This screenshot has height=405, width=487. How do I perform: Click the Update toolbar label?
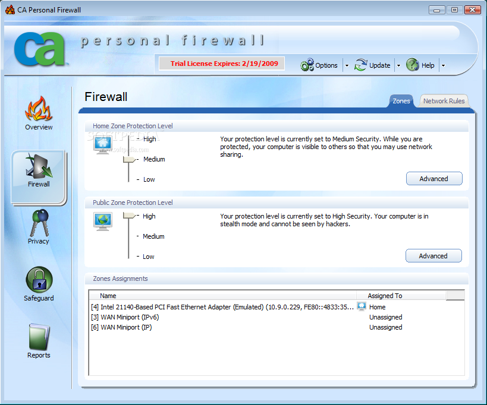coord(379,65)
